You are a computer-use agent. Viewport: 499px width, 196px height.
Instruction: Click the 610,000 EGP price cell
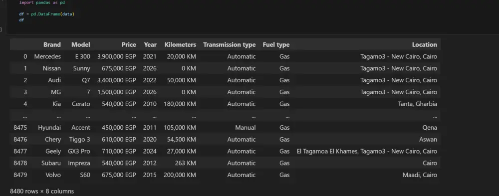(x=119, y=139)
